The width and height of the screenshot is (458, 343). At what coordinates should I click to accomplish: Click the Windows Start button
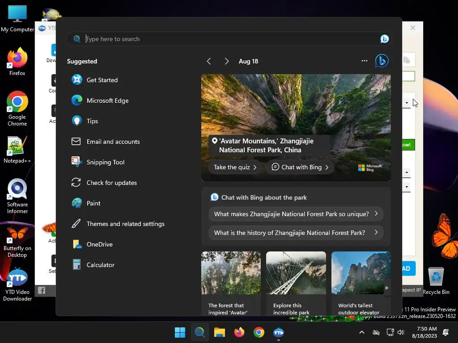click(180, 332)
